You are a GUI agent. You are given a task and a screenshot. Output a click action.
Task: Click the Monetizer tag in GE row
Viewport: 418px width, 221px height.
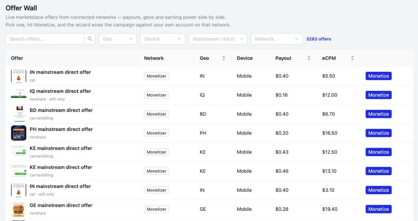pyautogui.click(x=156, y=209)
